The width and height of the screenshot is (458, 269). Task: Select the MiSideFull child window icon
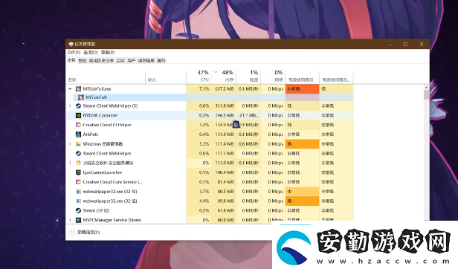[x=81, y=97]
